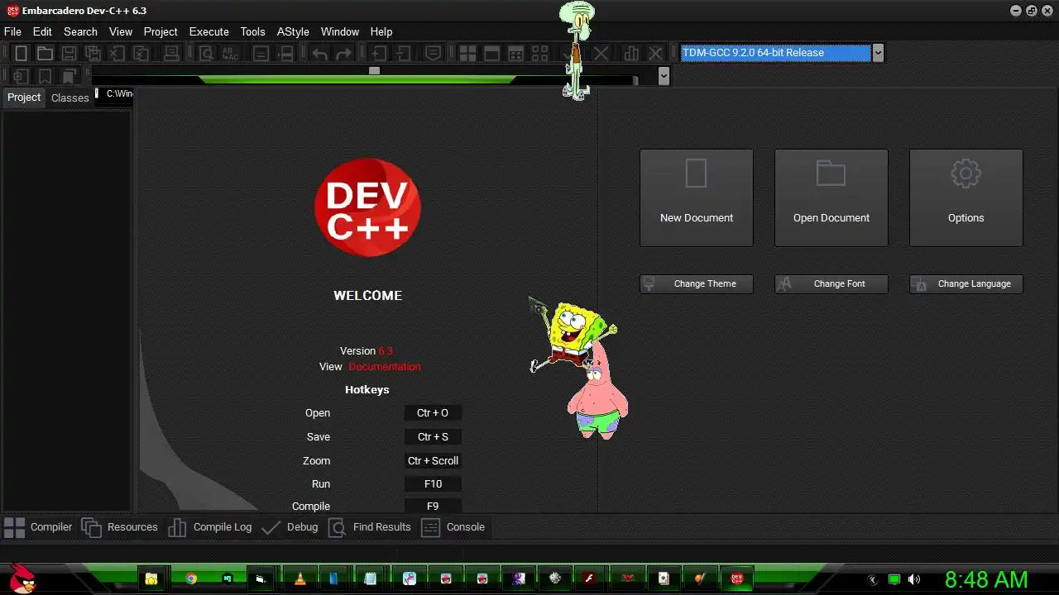Click the New Document tile
Viewport: 1059px width, 595px height.
pos(697,198)
